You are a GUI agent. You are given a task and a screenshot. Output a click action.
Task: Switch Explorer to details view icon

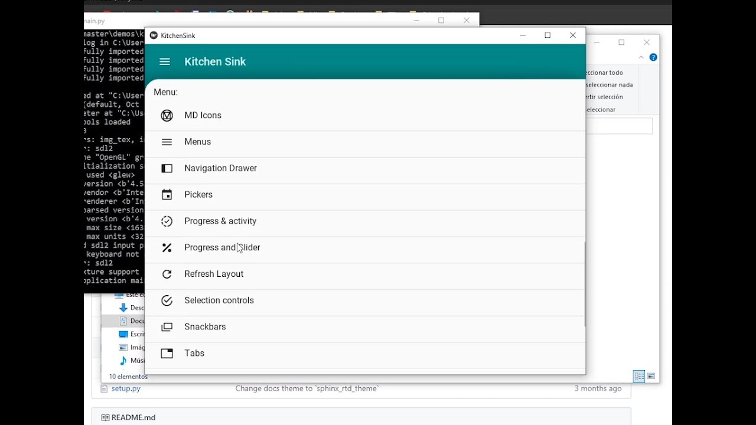639,376
